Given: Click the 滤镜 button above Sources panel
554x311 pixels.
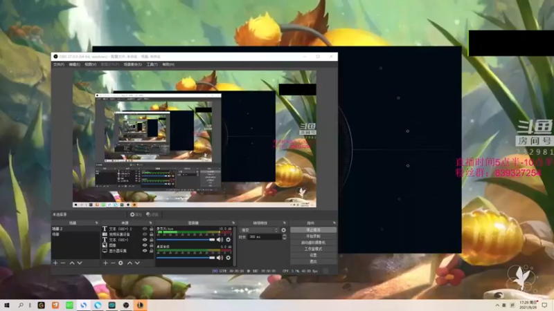Looking at the screenshot, I should coord(152,214).
